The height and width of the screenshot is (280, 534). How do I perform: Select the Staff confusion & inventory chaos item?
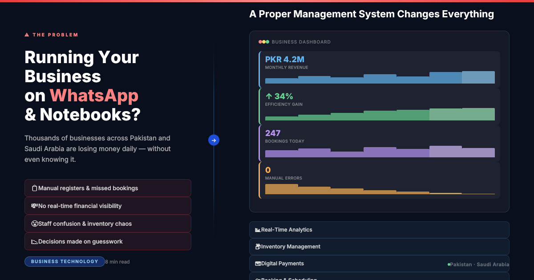(108, 224)
